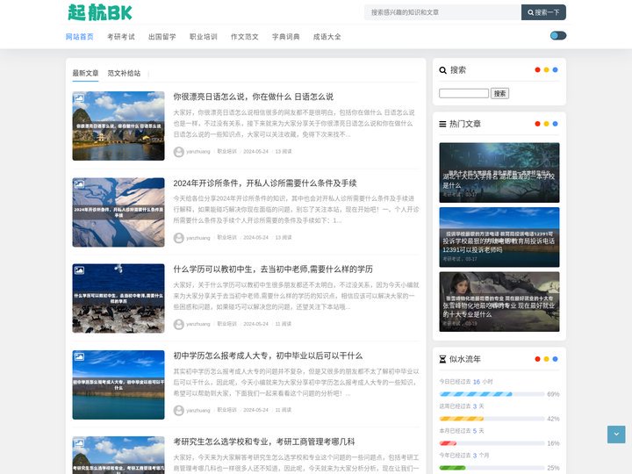The width and height of the screenshot is (632, 474).
Task: Click author avatar on 你很漂亮日语怎么说 article
Action: 178,152
